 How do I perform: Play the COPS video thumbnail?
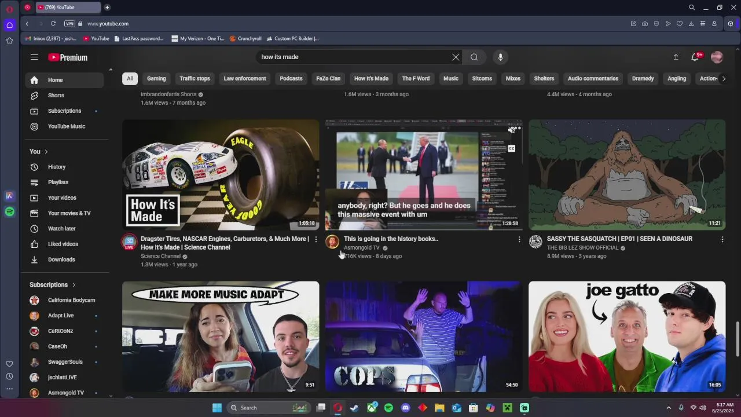coord(424,336)
